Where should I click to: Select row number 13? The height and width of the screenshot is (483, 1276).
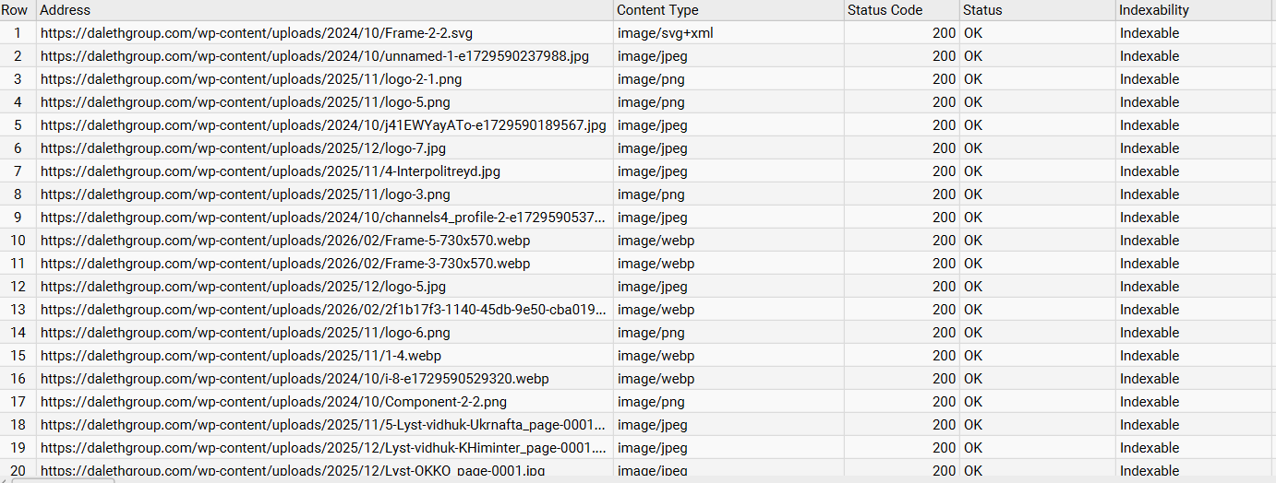point(18,310)
